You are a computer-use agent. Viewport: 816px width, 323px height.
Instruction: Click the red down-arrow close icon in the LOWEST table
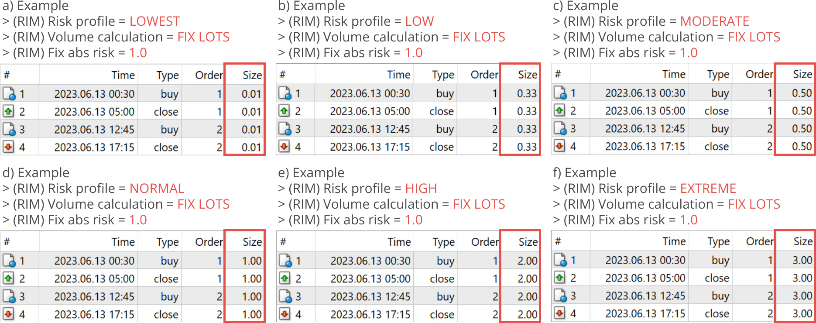[x=8, y=147]
